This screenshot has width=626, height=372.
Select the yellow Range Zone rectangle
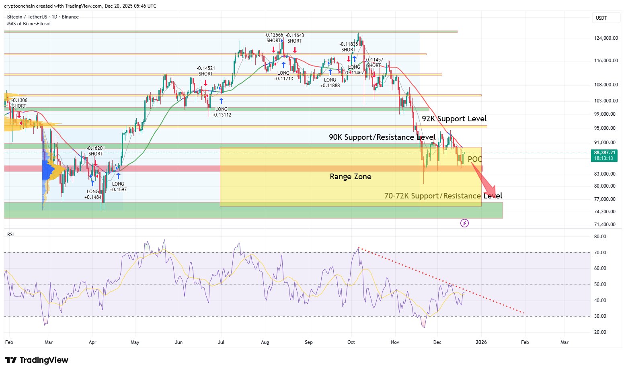(x=350, y=177)
